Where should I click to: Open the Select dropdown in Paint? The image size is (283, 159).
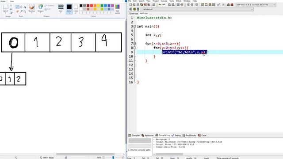click(x=6, y=12)
